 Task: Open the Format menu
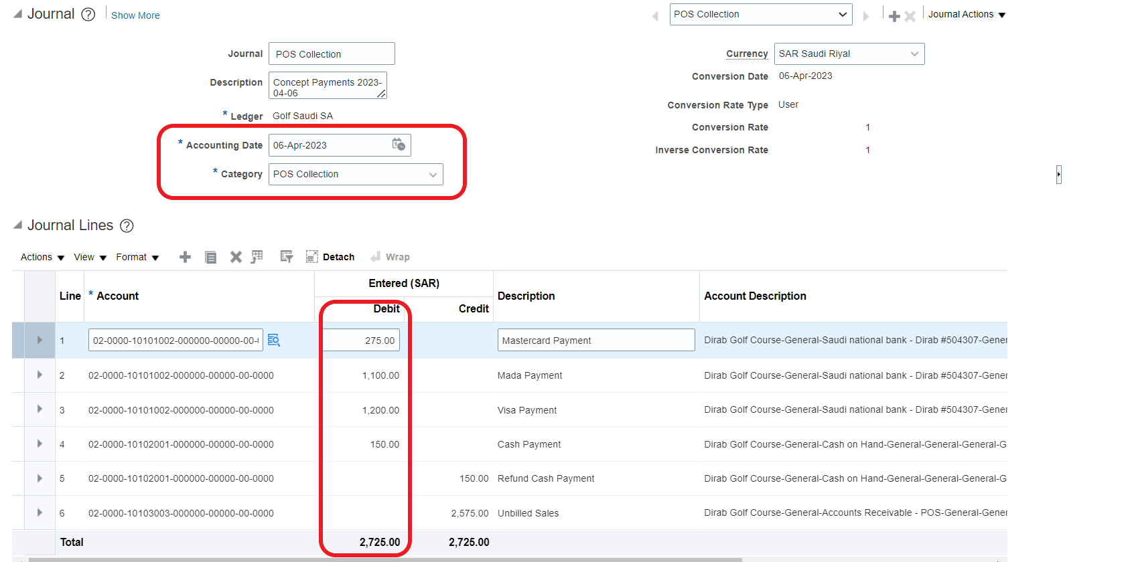pyautogui.click(x=137, y=257)
